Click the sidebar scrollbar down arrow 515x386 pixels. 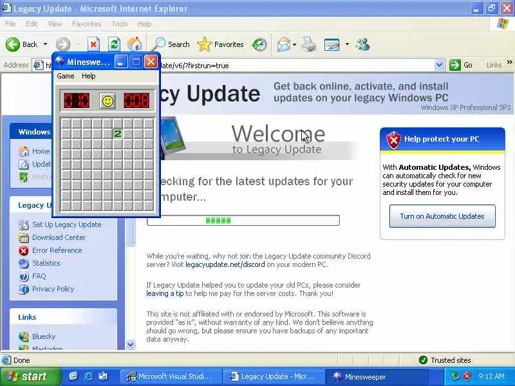click(131, 345)
